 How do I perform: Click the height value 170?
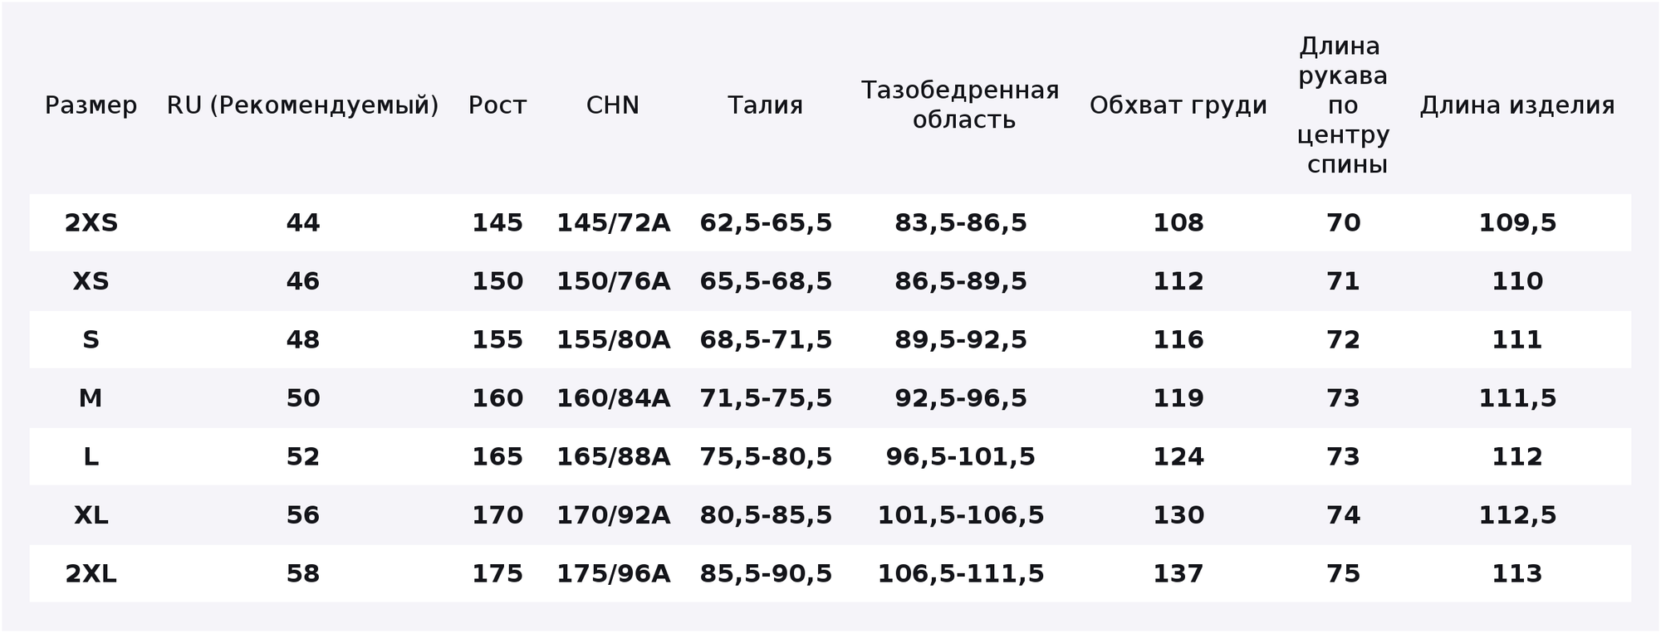(497, 515)
